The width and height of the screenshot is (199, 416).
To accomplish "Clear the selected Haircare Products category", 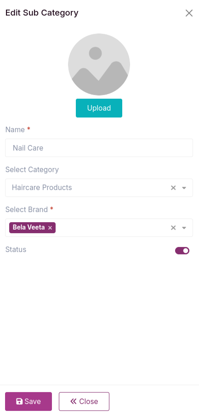I will click(173, 188).
